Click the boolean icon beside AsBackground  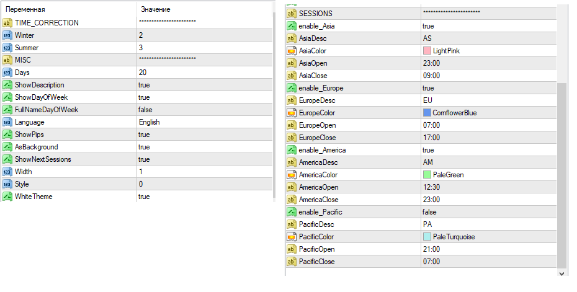tap(7, 147)
